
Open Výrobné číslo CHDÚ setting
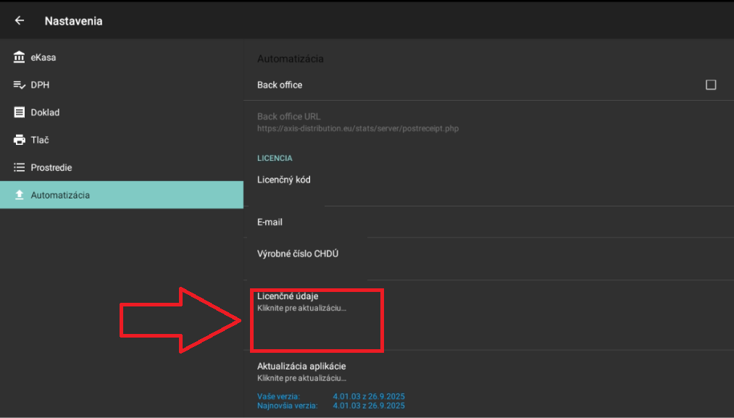click(x=298, y=254)
